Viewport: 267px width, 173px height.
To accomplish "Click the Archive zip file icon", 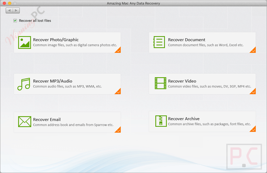I will pyautogui.click(x=161, y=121).
